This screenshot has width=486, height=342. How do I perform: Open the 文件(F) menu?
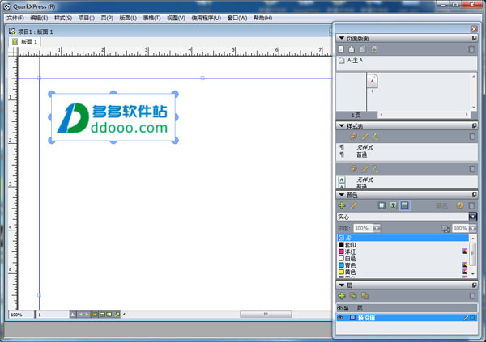point(15,18)
